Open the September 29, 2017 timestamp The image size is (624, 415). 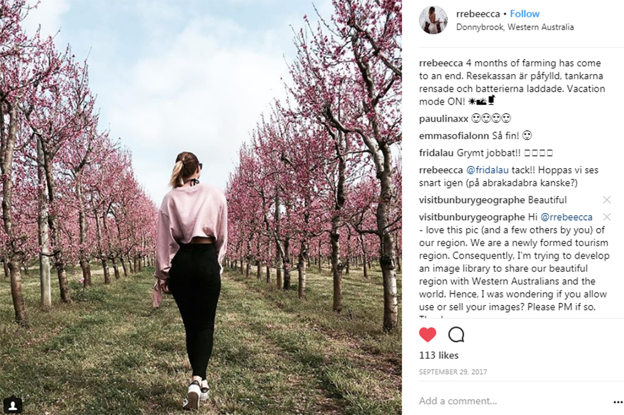point(453,372)
